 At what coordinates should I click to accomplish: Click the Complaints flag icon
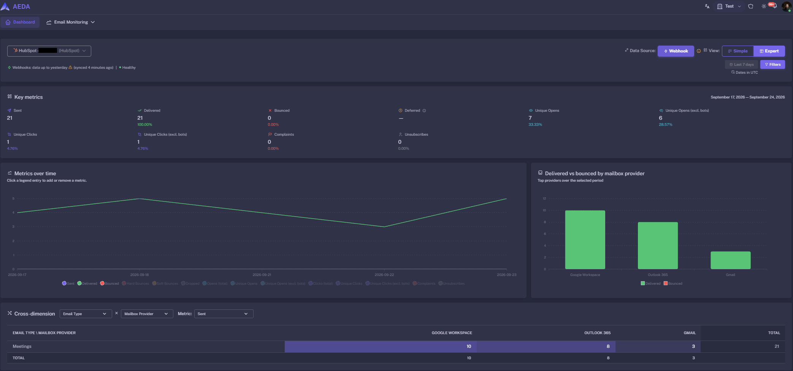coord(270,135)
